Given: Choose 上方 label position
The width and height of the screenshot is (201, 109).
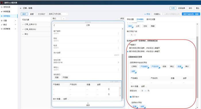Looking at the screenshot, I should 138,26.
